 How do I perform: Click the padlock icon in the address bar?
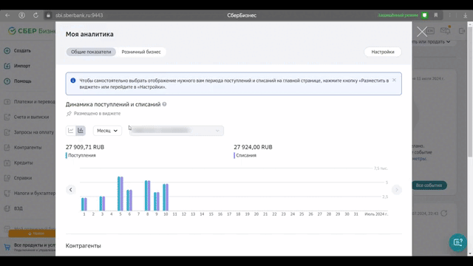pyautogui.click(x=48, y=15)
